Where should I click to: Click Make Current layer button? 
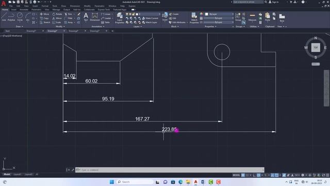coord(150,19)
